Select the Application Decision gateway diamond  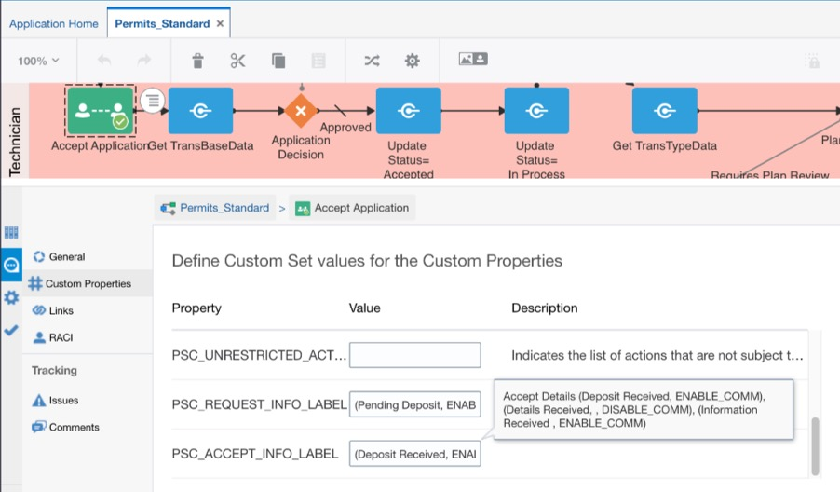300,112
